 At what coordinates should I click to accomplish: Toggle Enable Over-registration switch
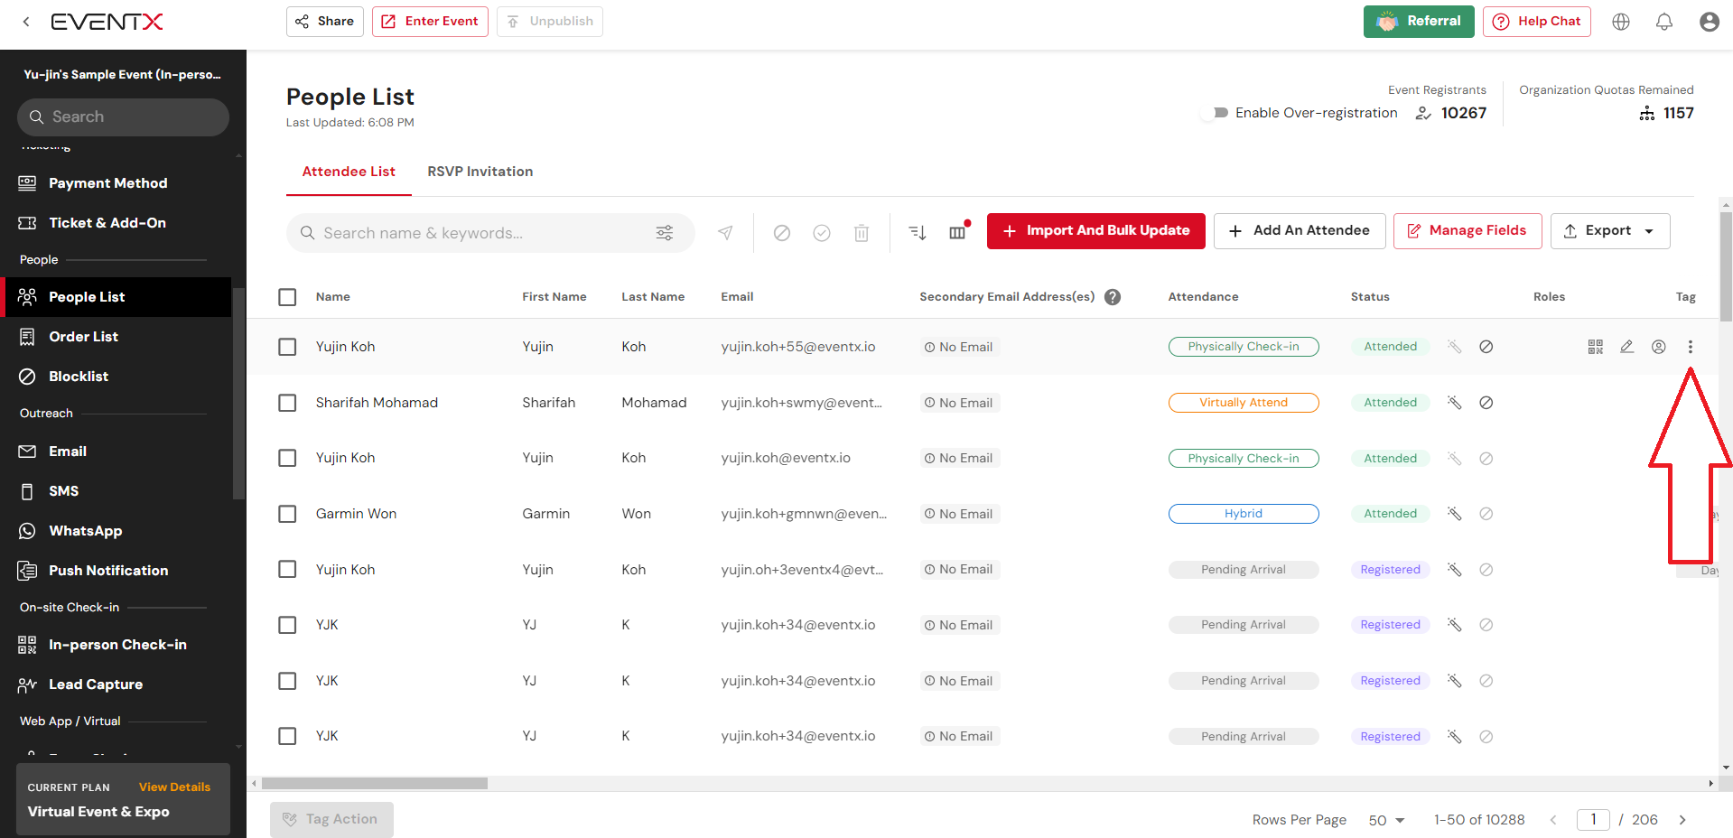(x=1215, y=113)
